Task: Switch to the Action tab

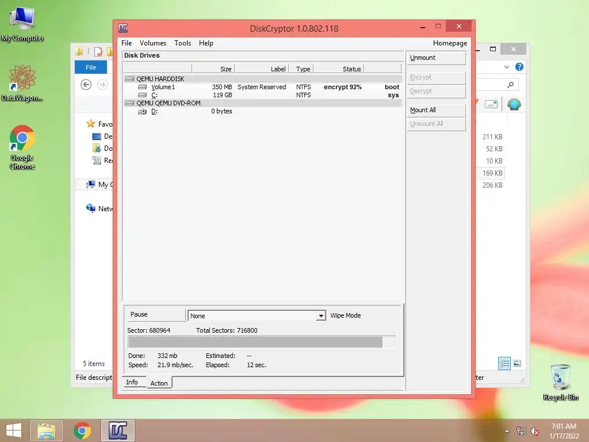Action: click(x=159, y=383)
